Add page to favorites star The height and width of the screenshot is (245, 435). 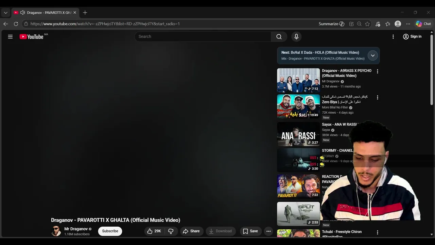(367, 24)
